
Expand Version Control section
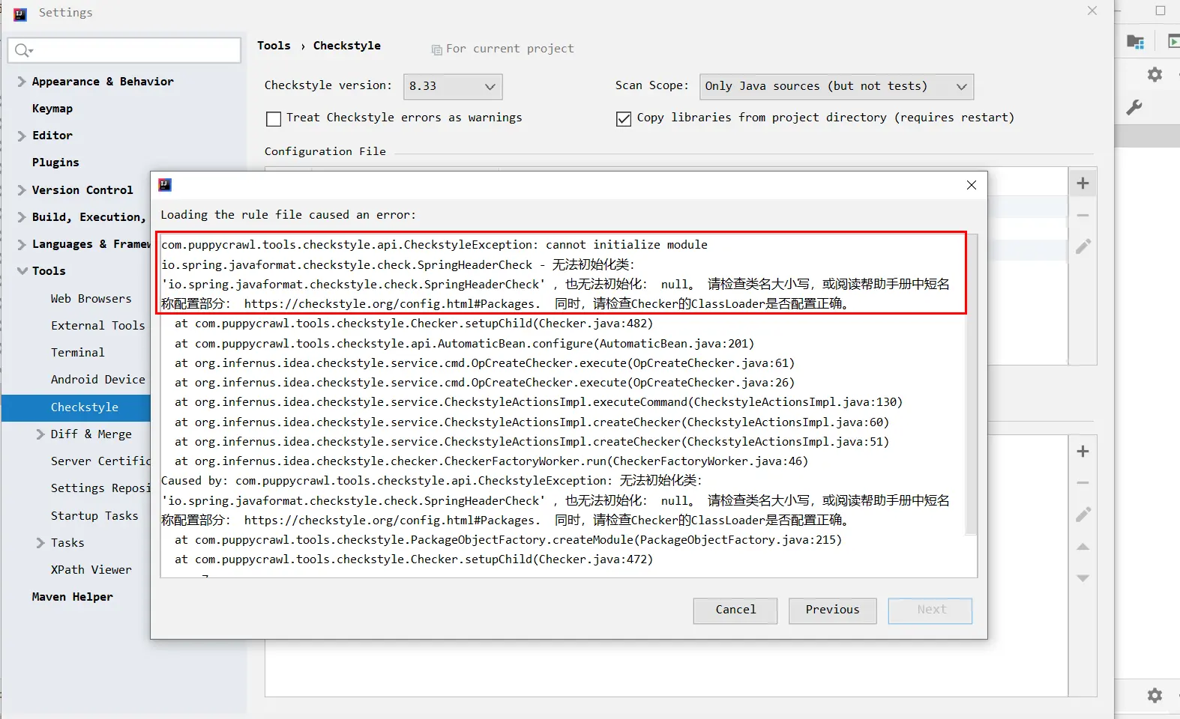point(22,190)
